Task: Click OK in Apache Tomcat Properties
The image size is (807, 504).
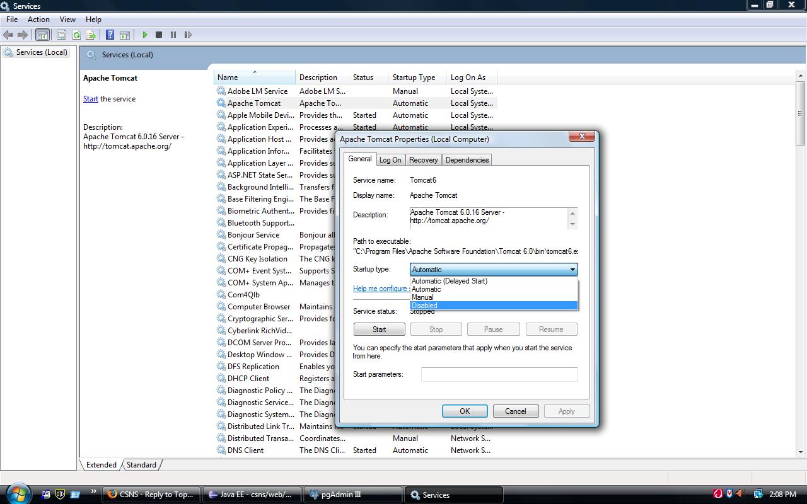Action: click(465, 411)
